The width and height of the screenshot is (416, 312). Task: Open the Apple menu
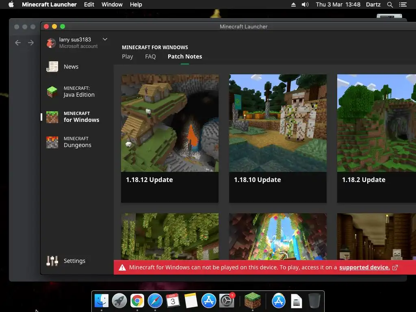[11, 4]
